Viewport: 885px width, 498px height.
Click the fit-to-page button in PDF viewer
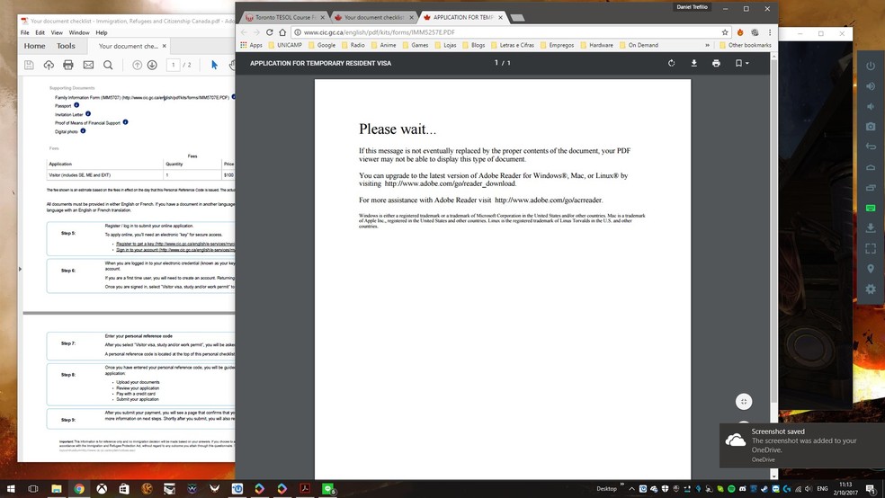(744, 402)
